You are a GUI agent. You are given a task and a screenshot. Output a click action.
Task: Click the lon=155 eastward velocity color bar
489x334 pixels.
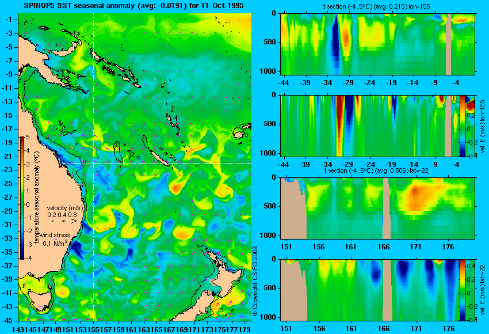click(x=462, y=126)
